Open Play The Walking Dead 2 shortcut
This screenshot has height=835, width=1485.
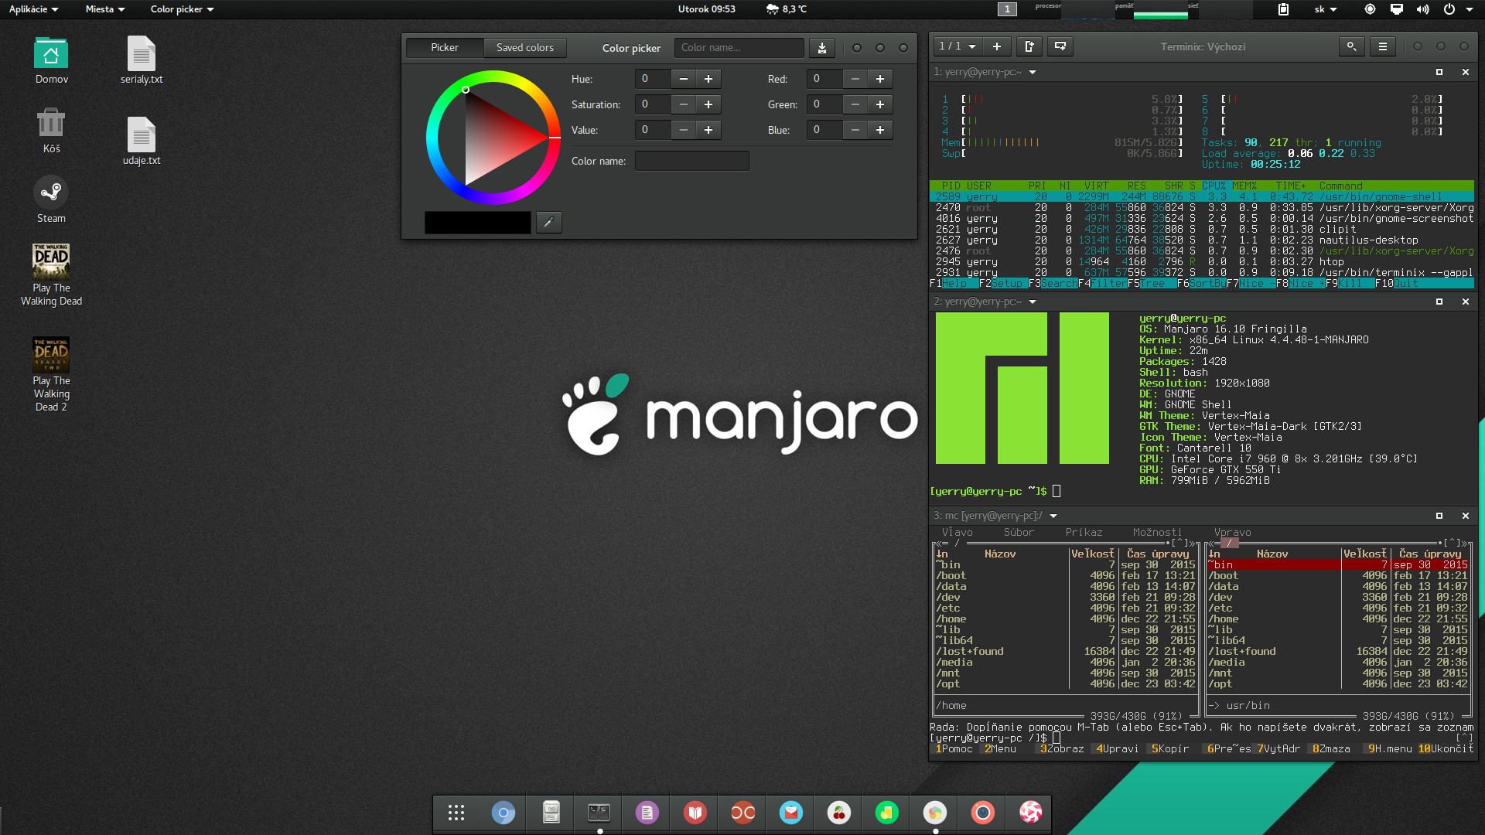click(51, 374)
